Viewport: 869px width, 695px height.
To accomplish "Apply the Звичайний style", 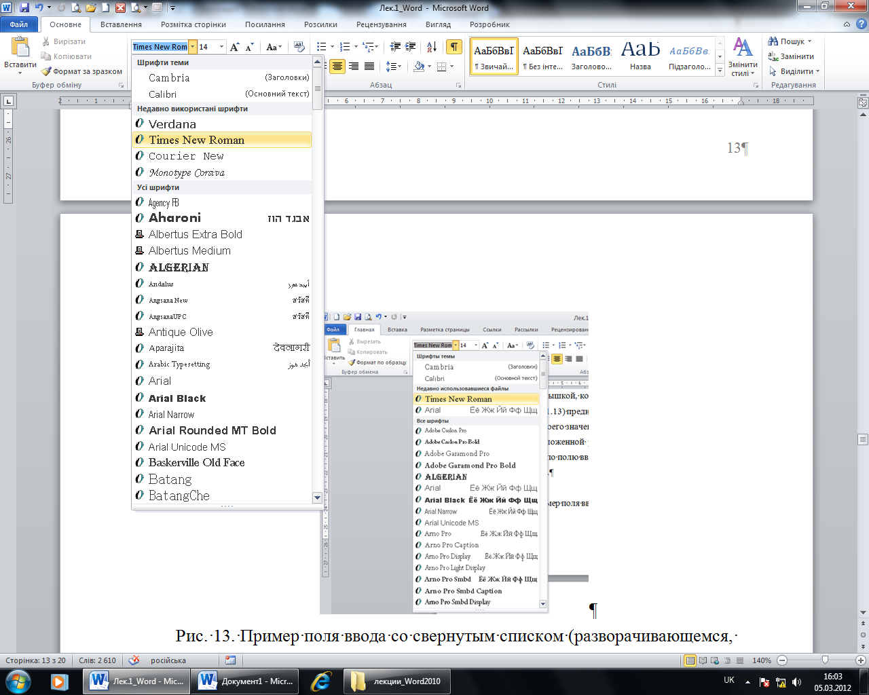I will pyautogui.click(x=494, y=56).
